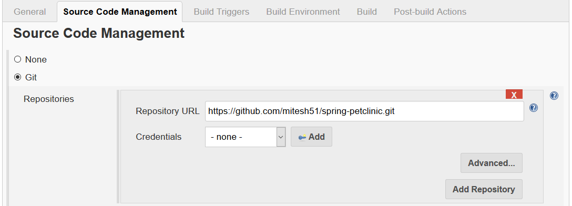Click the None option label
Screen dimensions: 572x206
tap(36, 59)
